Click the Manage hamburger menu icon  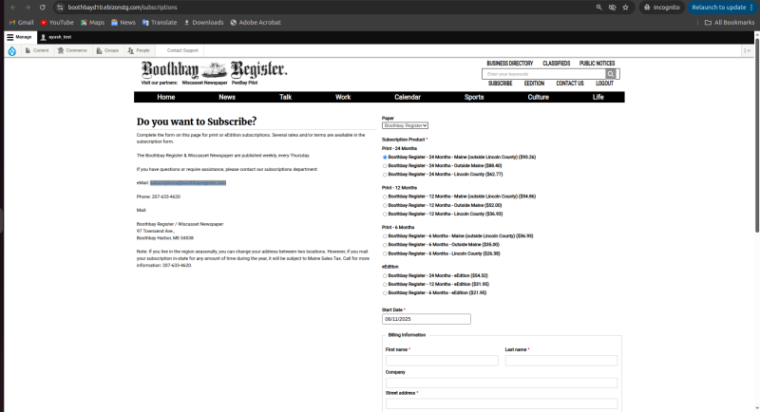click(10, 36)
